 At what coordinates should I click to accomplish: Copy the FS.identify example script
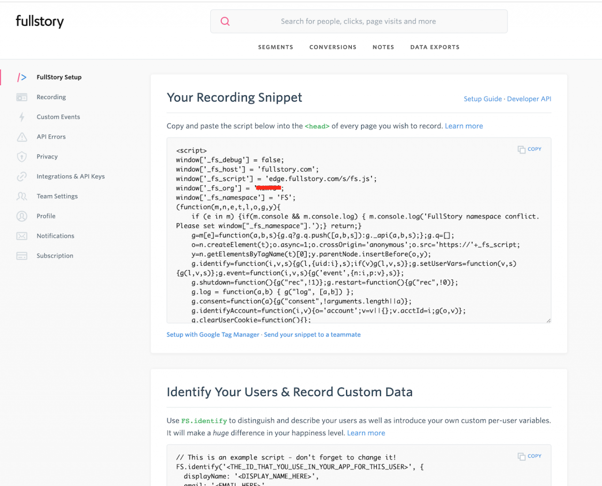coord(530,456)
